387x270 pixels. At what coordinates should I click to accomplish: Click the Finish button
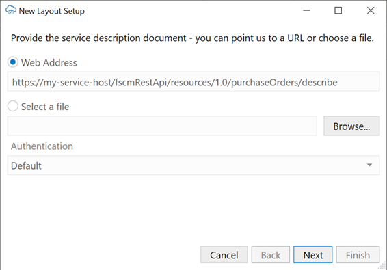[358, 255]
